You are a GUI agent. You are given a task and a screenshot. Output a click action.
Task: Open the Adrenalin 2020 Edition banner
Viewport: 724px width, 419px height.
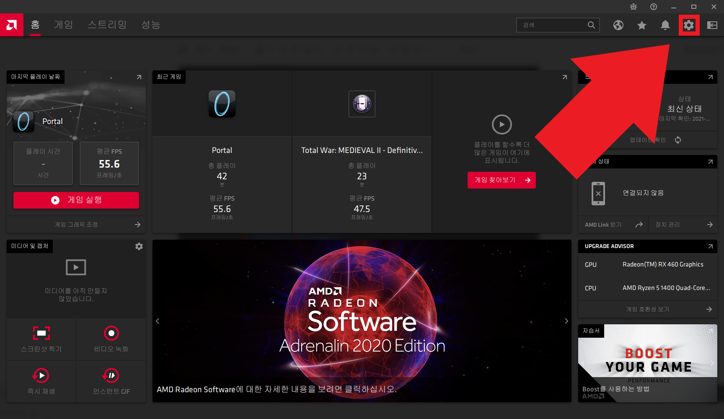pyautogui.click(x=362, y=321)
